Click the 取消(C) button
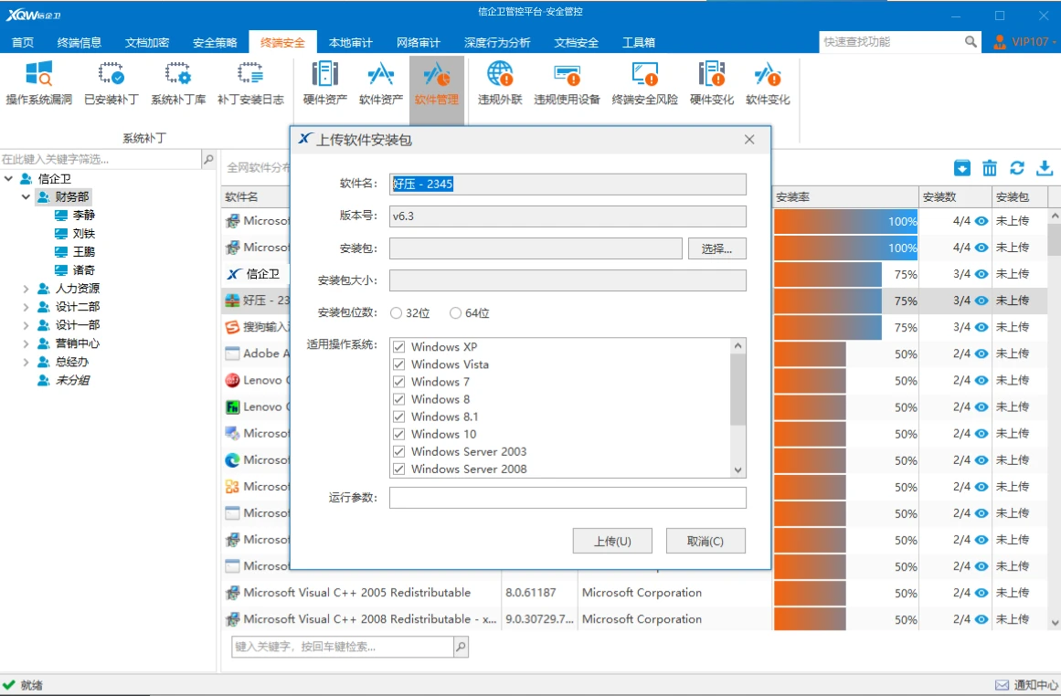 coord(706,541)
